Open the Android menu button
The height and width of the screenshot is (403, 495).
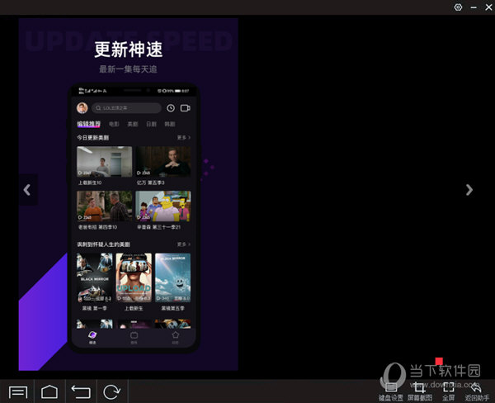[18, 392]
